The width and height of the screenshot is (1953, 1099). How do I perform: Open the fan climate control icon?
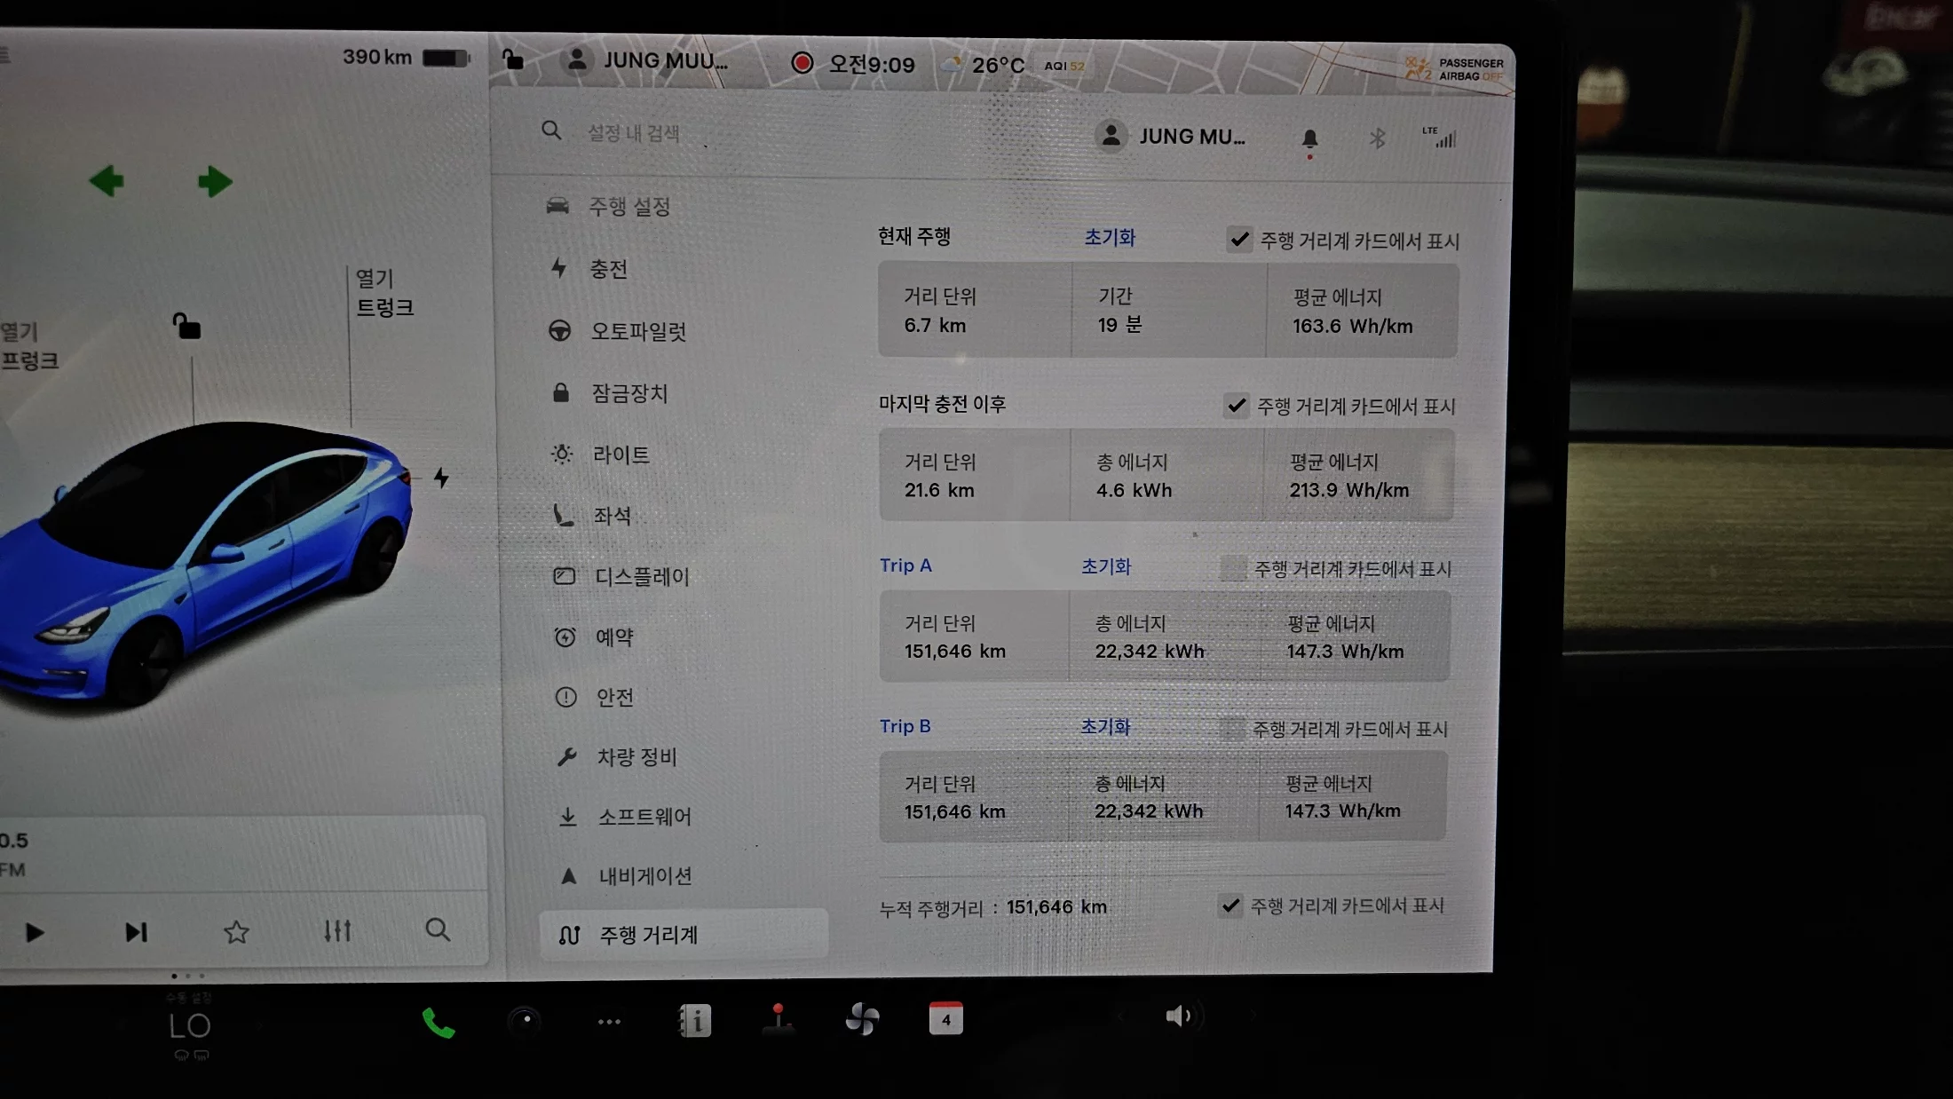pos(862,1019)
